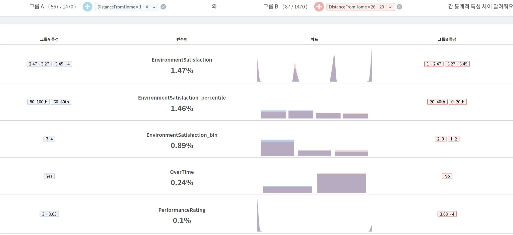The width and height of the screenshot is (513, 235).
Task: Click the OverTime Yes tag
Action: pyautogui.click(x=49, y=176)
